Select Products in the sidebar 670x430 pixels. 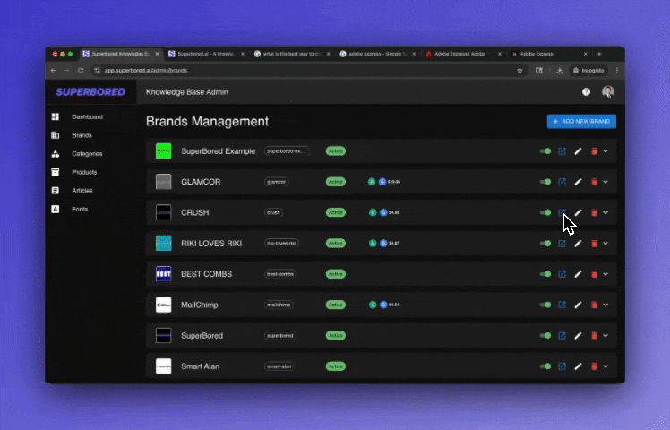tap(74, 172)
